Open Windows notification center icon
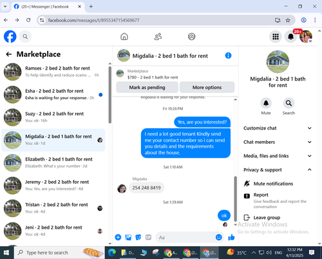 pos(312,253)
